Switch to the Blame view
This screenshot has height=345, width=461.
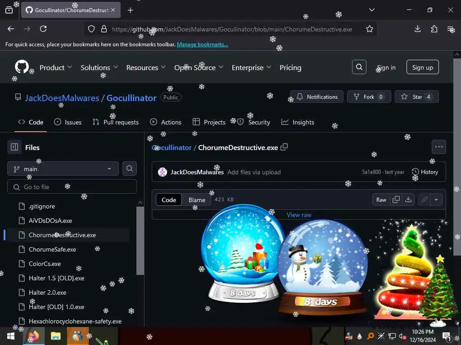197,200
